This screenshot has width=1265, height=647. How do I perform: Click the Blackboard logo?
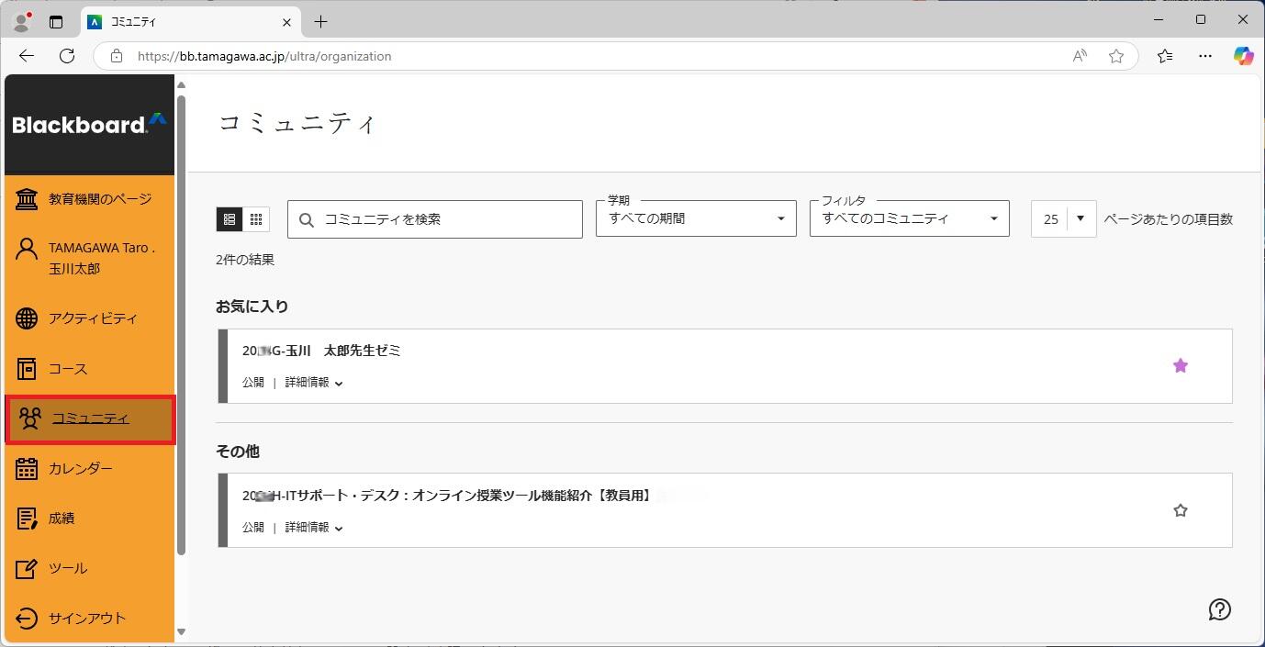coord(89,124)
